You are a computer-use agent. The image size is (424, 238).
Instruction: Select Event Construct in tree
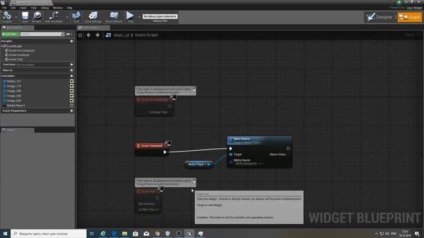[19, 55]
